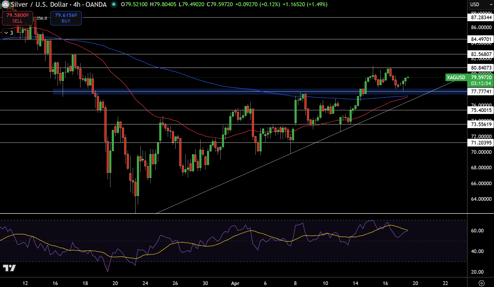This screenshot has height=287, width=494.
Task: Click the low value L79.49020
Action: 191,5
